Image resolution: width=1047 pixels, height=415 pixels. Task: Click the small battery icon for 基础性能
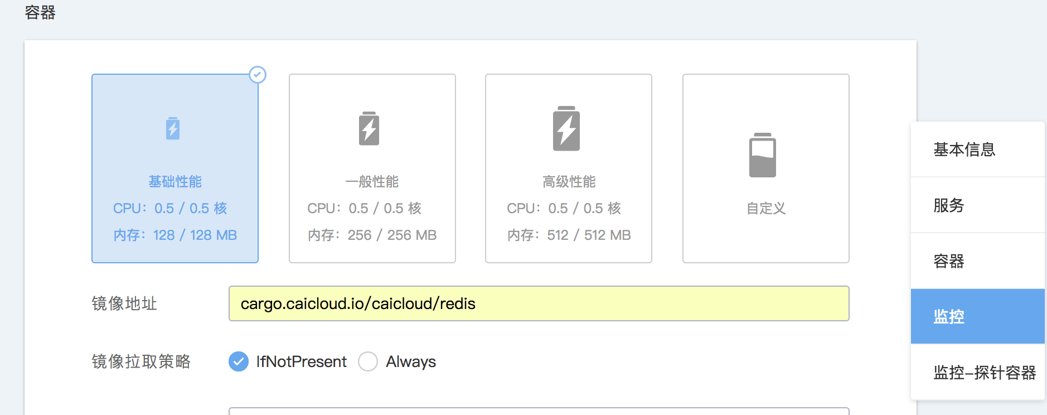pyautogui.click(x=173, y=128)
